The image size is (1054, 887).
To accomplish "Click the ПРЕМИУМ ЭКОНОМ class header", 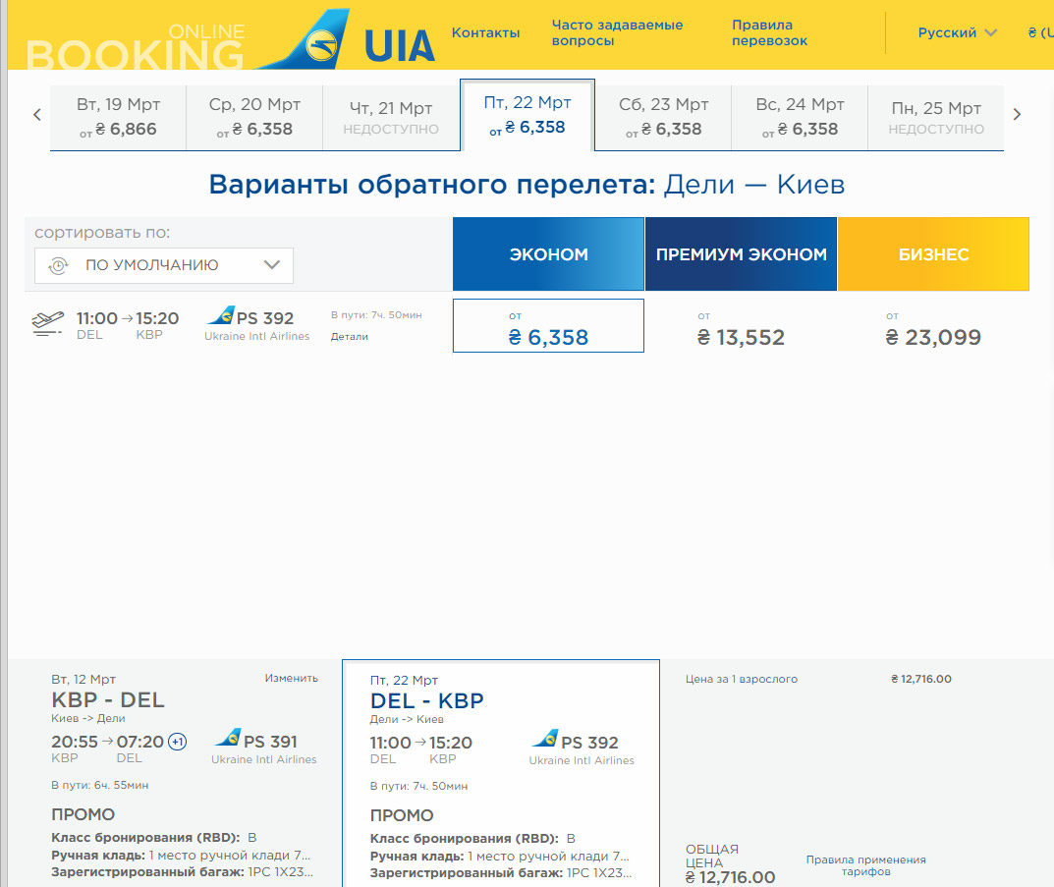I will coord(742,254).
